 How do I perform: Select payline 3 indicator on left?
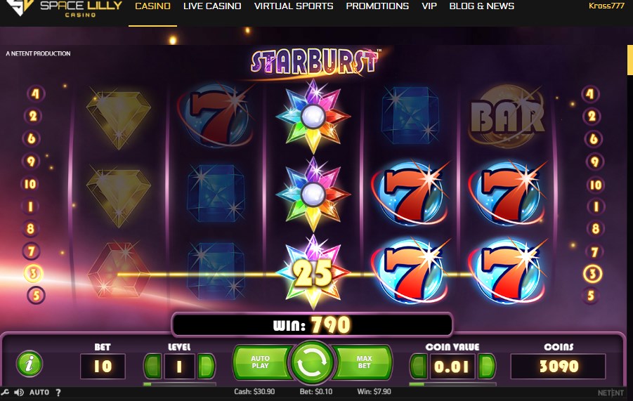point(33,273)
